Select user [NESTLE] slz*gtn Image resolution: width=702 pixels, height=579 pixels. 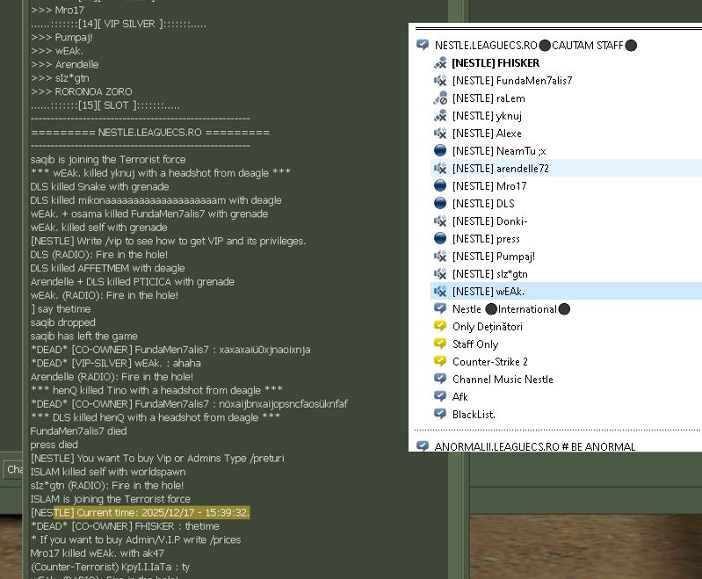(x=489, y=274)
